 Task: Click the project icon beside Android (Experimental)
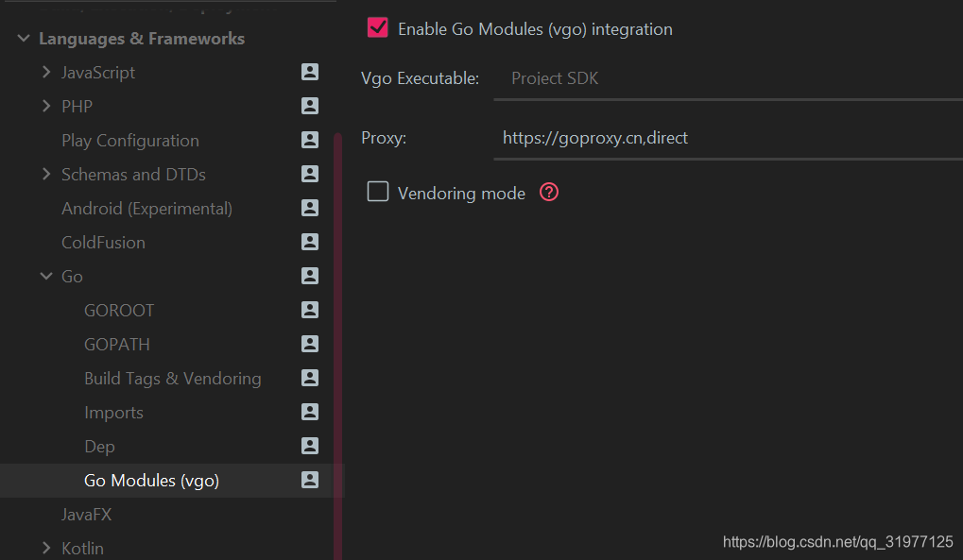310,208
